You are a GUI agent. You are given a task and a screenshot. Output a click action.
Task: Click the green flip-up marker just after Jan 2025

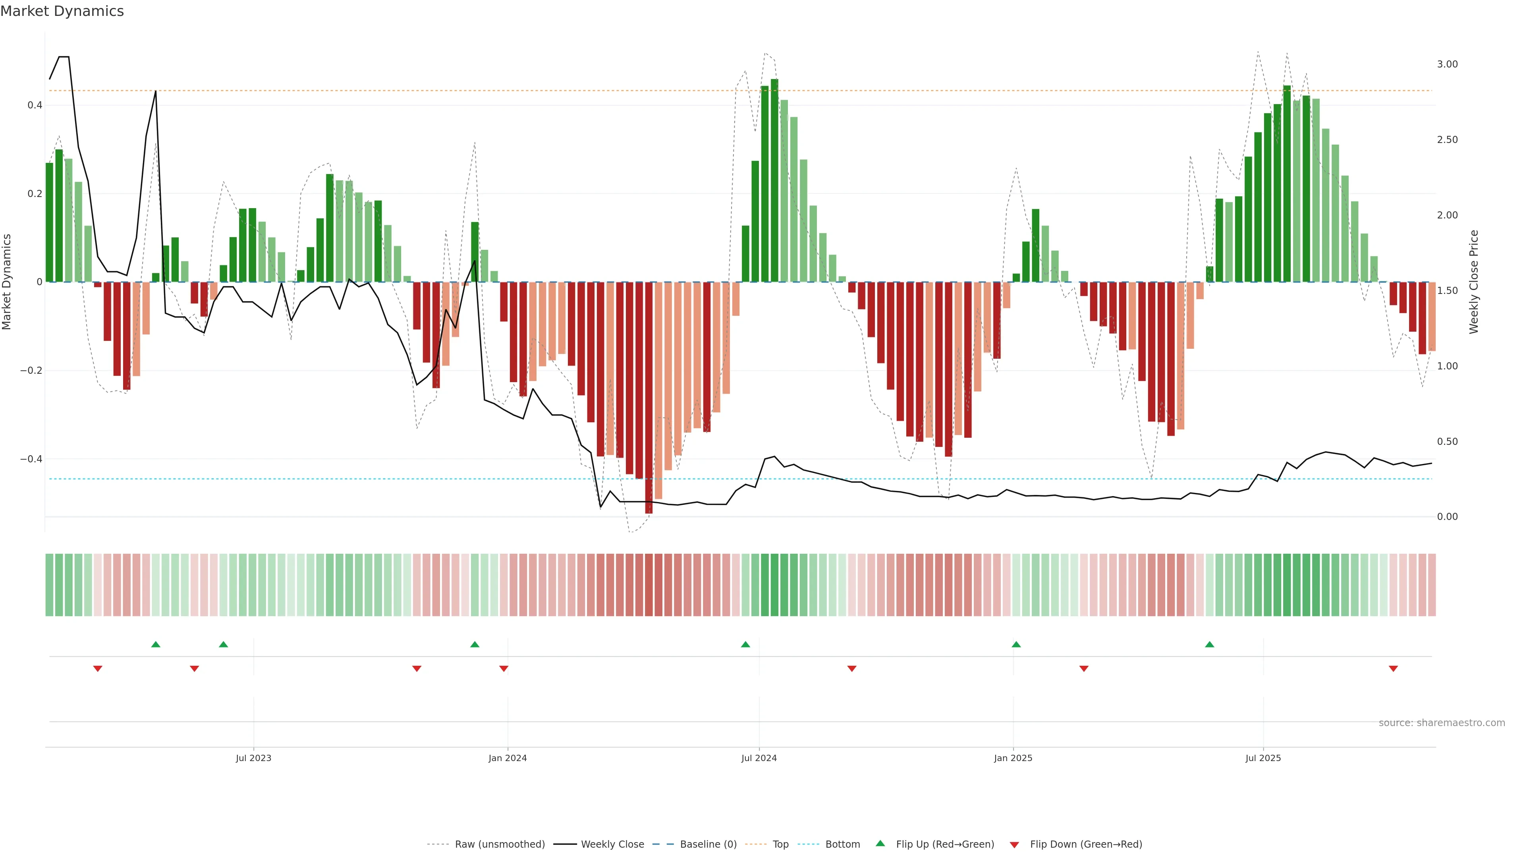(1016, 644)
